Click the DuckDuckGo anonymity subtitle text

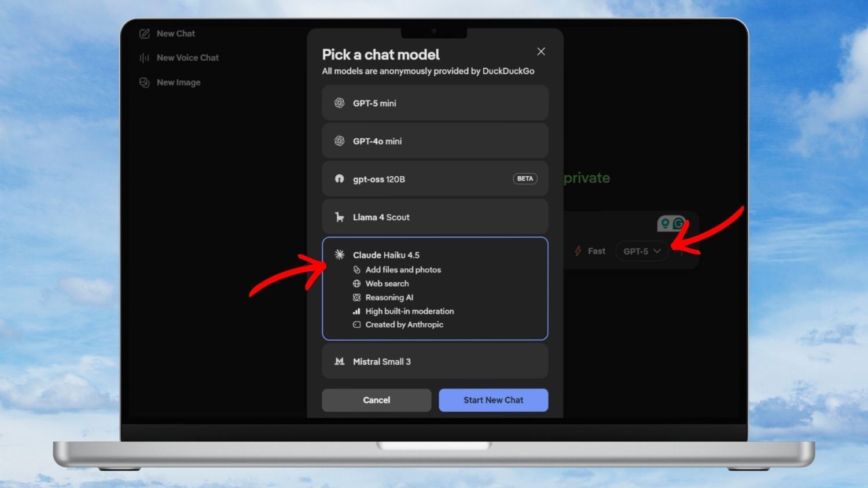(x=428, y=71)
